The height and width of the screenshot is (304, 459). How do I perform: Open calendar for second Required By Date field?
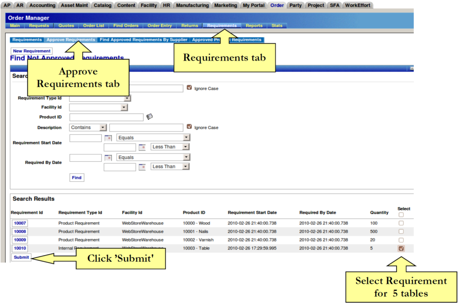[142, 167]
